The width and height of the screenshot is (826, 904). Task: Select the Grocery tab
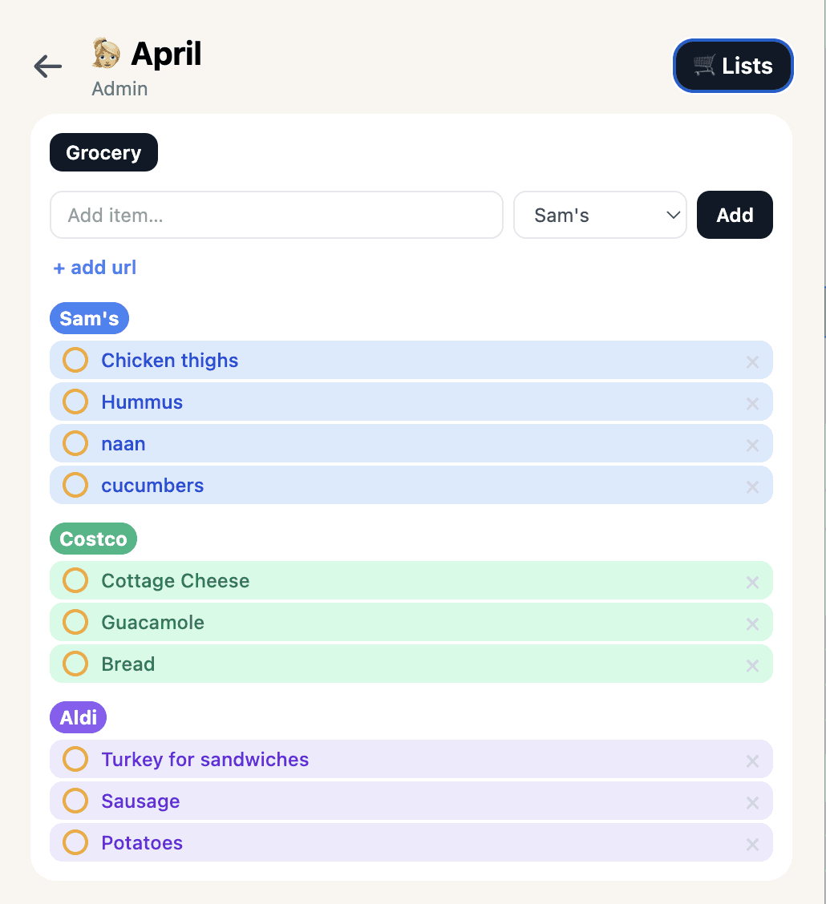(103, 152)
